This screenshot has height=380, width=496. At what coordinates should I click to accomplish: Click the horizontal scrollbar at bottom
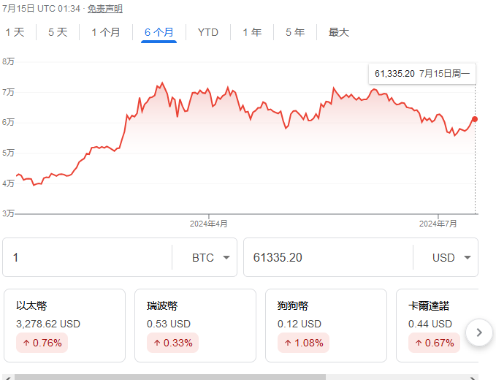168,377
